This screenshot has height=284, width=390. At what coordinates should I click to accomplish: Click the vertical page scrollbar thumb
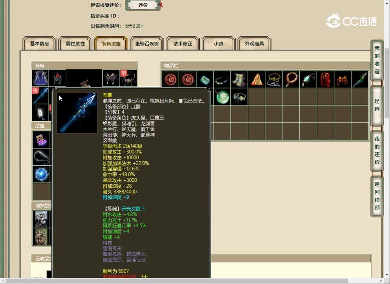(x=387, y=83)
